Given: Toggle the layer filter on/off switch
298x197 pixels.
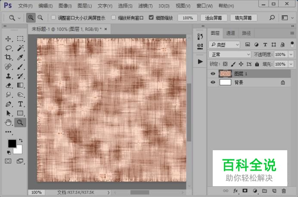Looking at the screenshot, I should (292, 45).
